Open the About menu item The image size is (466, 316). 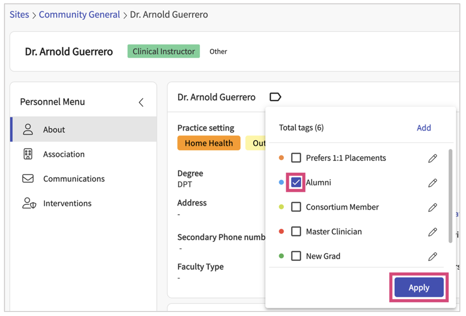click(x=54, y=130)
